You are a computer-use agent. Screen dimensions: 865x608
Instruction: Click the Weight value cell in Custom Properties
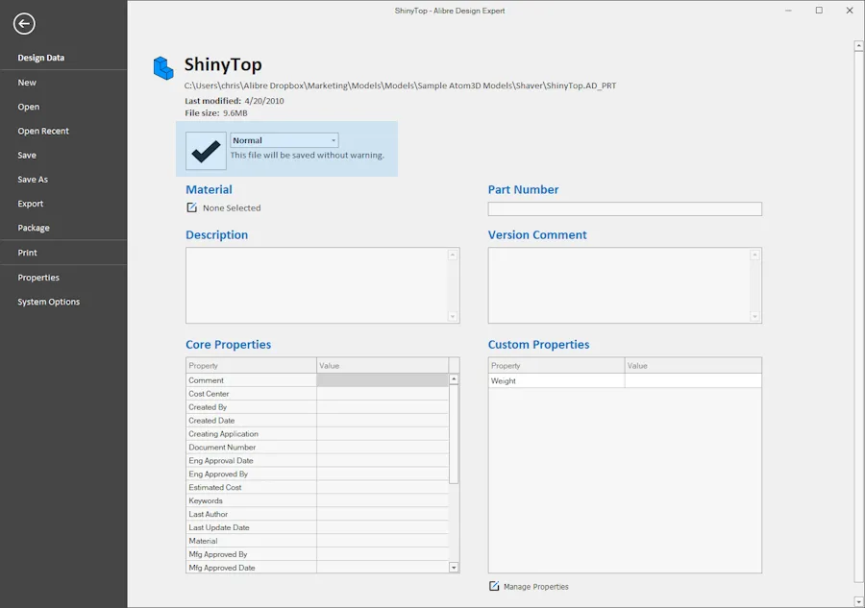[693, 381]
